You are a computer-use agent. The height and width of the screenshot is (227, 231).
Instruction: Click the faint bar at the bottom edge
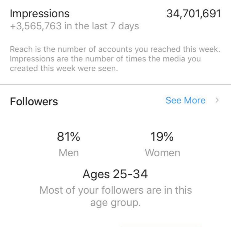[x=160, y=225]
